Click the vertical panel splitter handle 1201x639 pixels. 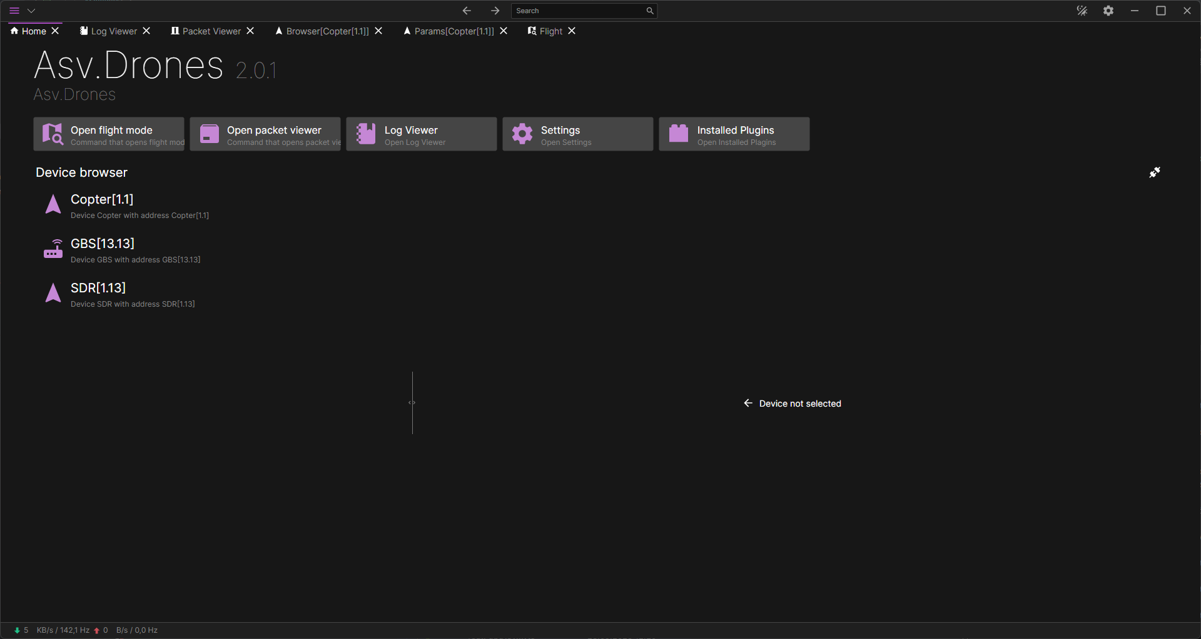pyautogui.click(x=412, y=403)
